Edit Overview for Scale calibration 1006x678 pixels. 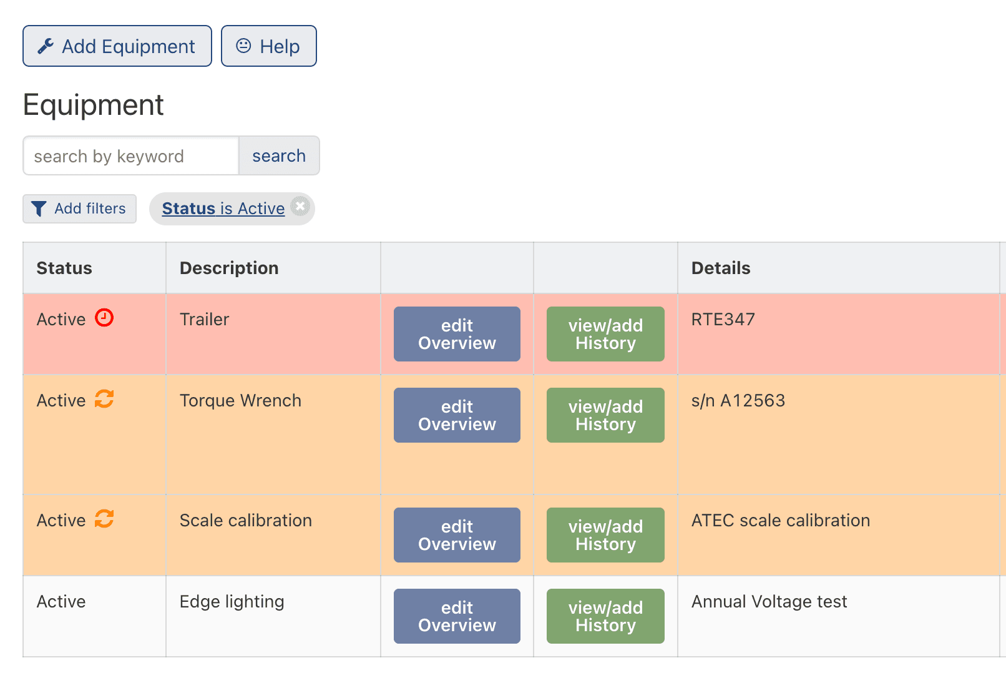click(457, 535)
